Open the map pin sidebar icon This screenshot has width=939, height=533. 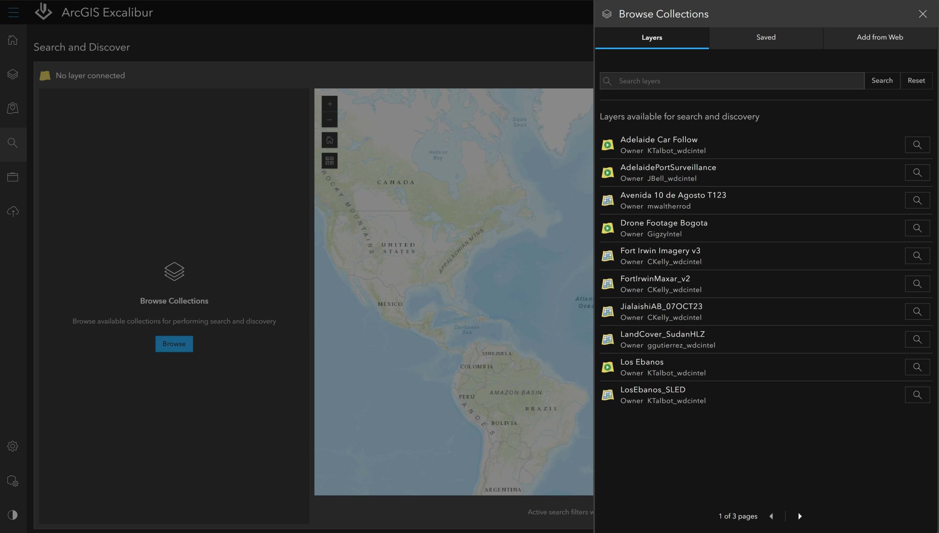(x=13, y=108)
